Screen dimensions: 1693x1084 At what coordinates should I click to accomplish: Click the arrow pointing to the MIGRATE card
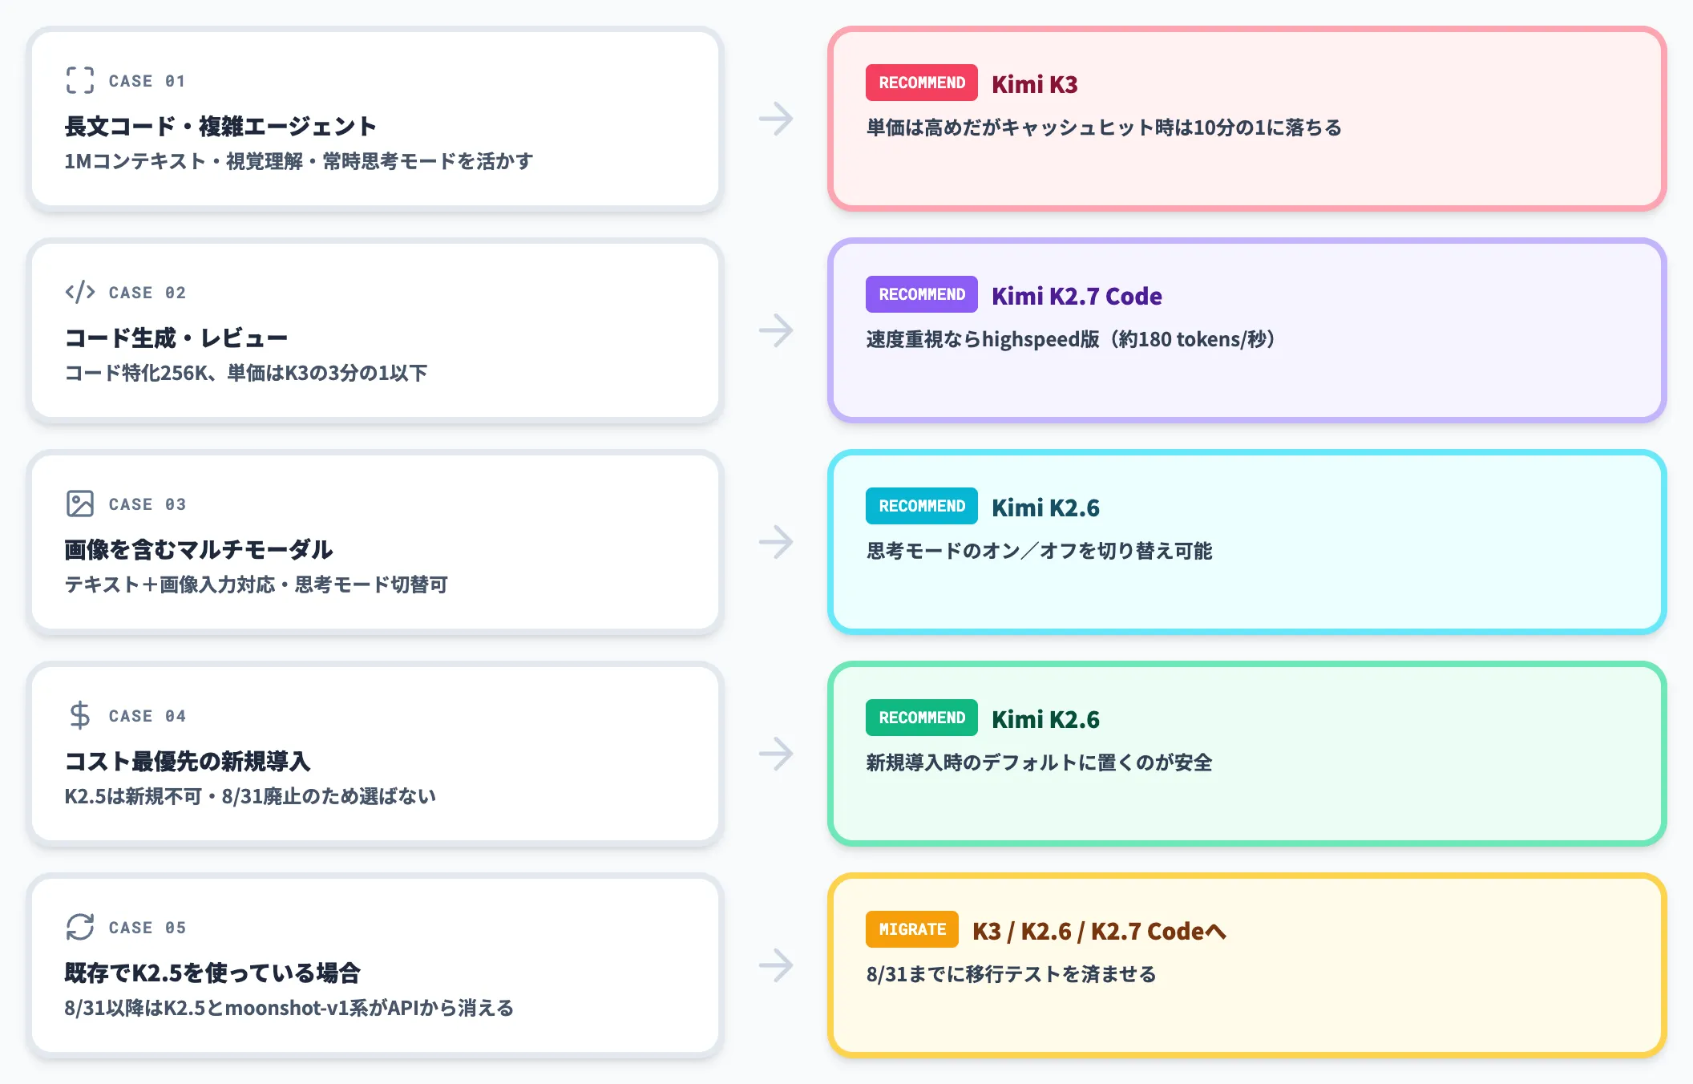[x=776, y=965]
